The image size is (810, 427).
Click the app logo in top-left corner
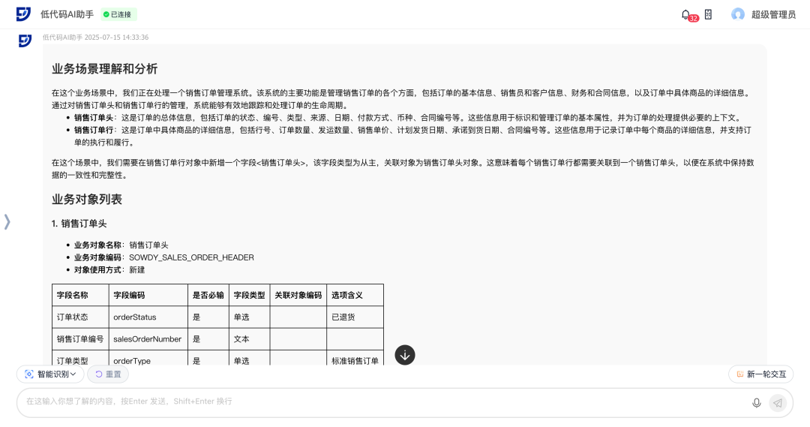coord(23,14)
